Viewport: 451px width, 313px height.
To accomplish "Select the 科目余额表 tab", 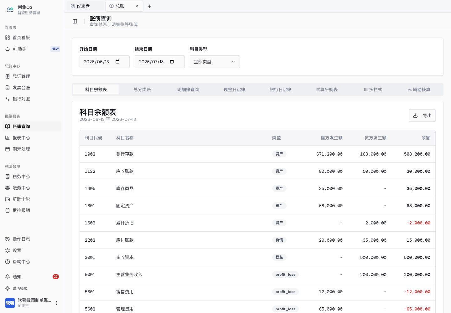I will pyautogui.click(x=96, y=90).
